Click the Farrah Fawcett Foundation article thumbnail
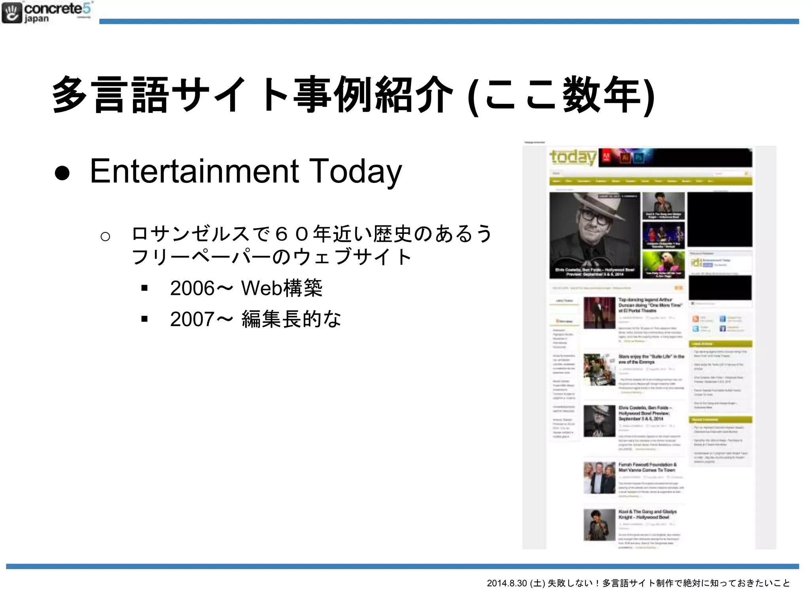This screenshot has height=607, width=810. point(599,478)
